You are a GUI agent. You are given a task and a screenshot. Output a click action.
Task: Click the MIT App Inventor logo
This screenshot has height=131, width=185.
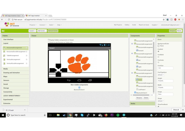pos(11,24)
